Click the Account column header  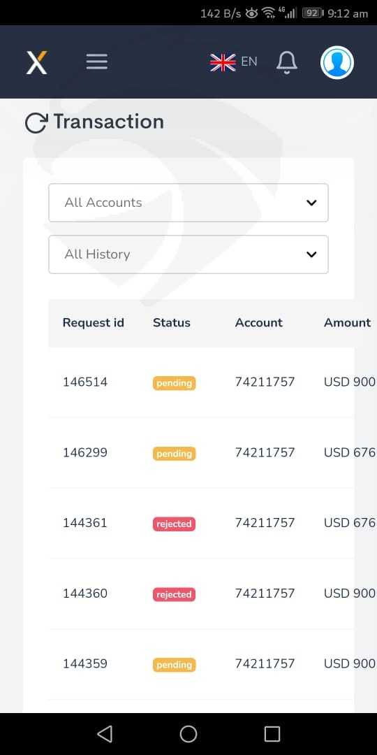(x=259, y=322)
